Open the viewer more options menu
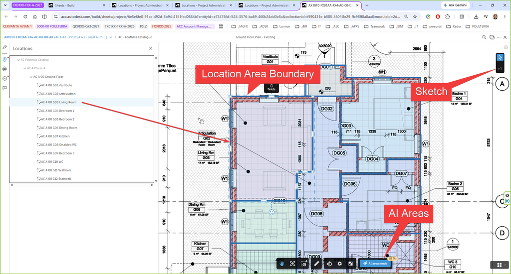511x274 pixels. [499, 37]
